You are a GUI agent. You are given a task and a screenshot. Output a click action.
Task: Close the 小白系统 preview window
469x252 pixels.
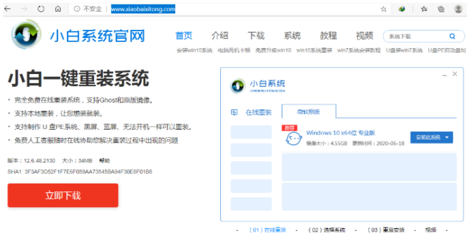pos(455,74)
